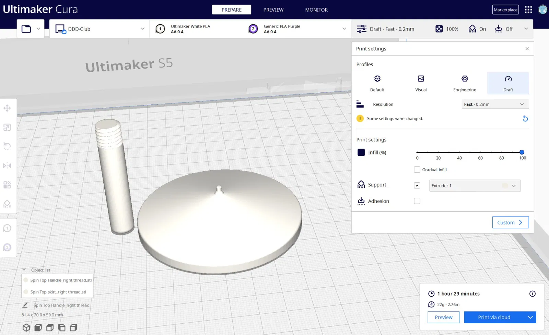Expand the extruder materials configuration dropdown

tap(344, 29)
